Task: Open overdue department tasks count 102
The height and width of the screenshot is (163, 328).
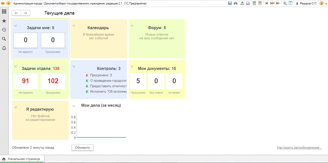Action: (x=53, y=81)
